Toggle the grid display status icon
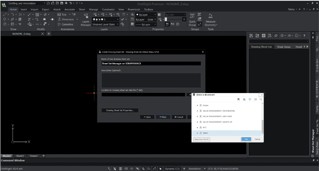The height and width of the screenshot is (171, 319). (120, 169)
